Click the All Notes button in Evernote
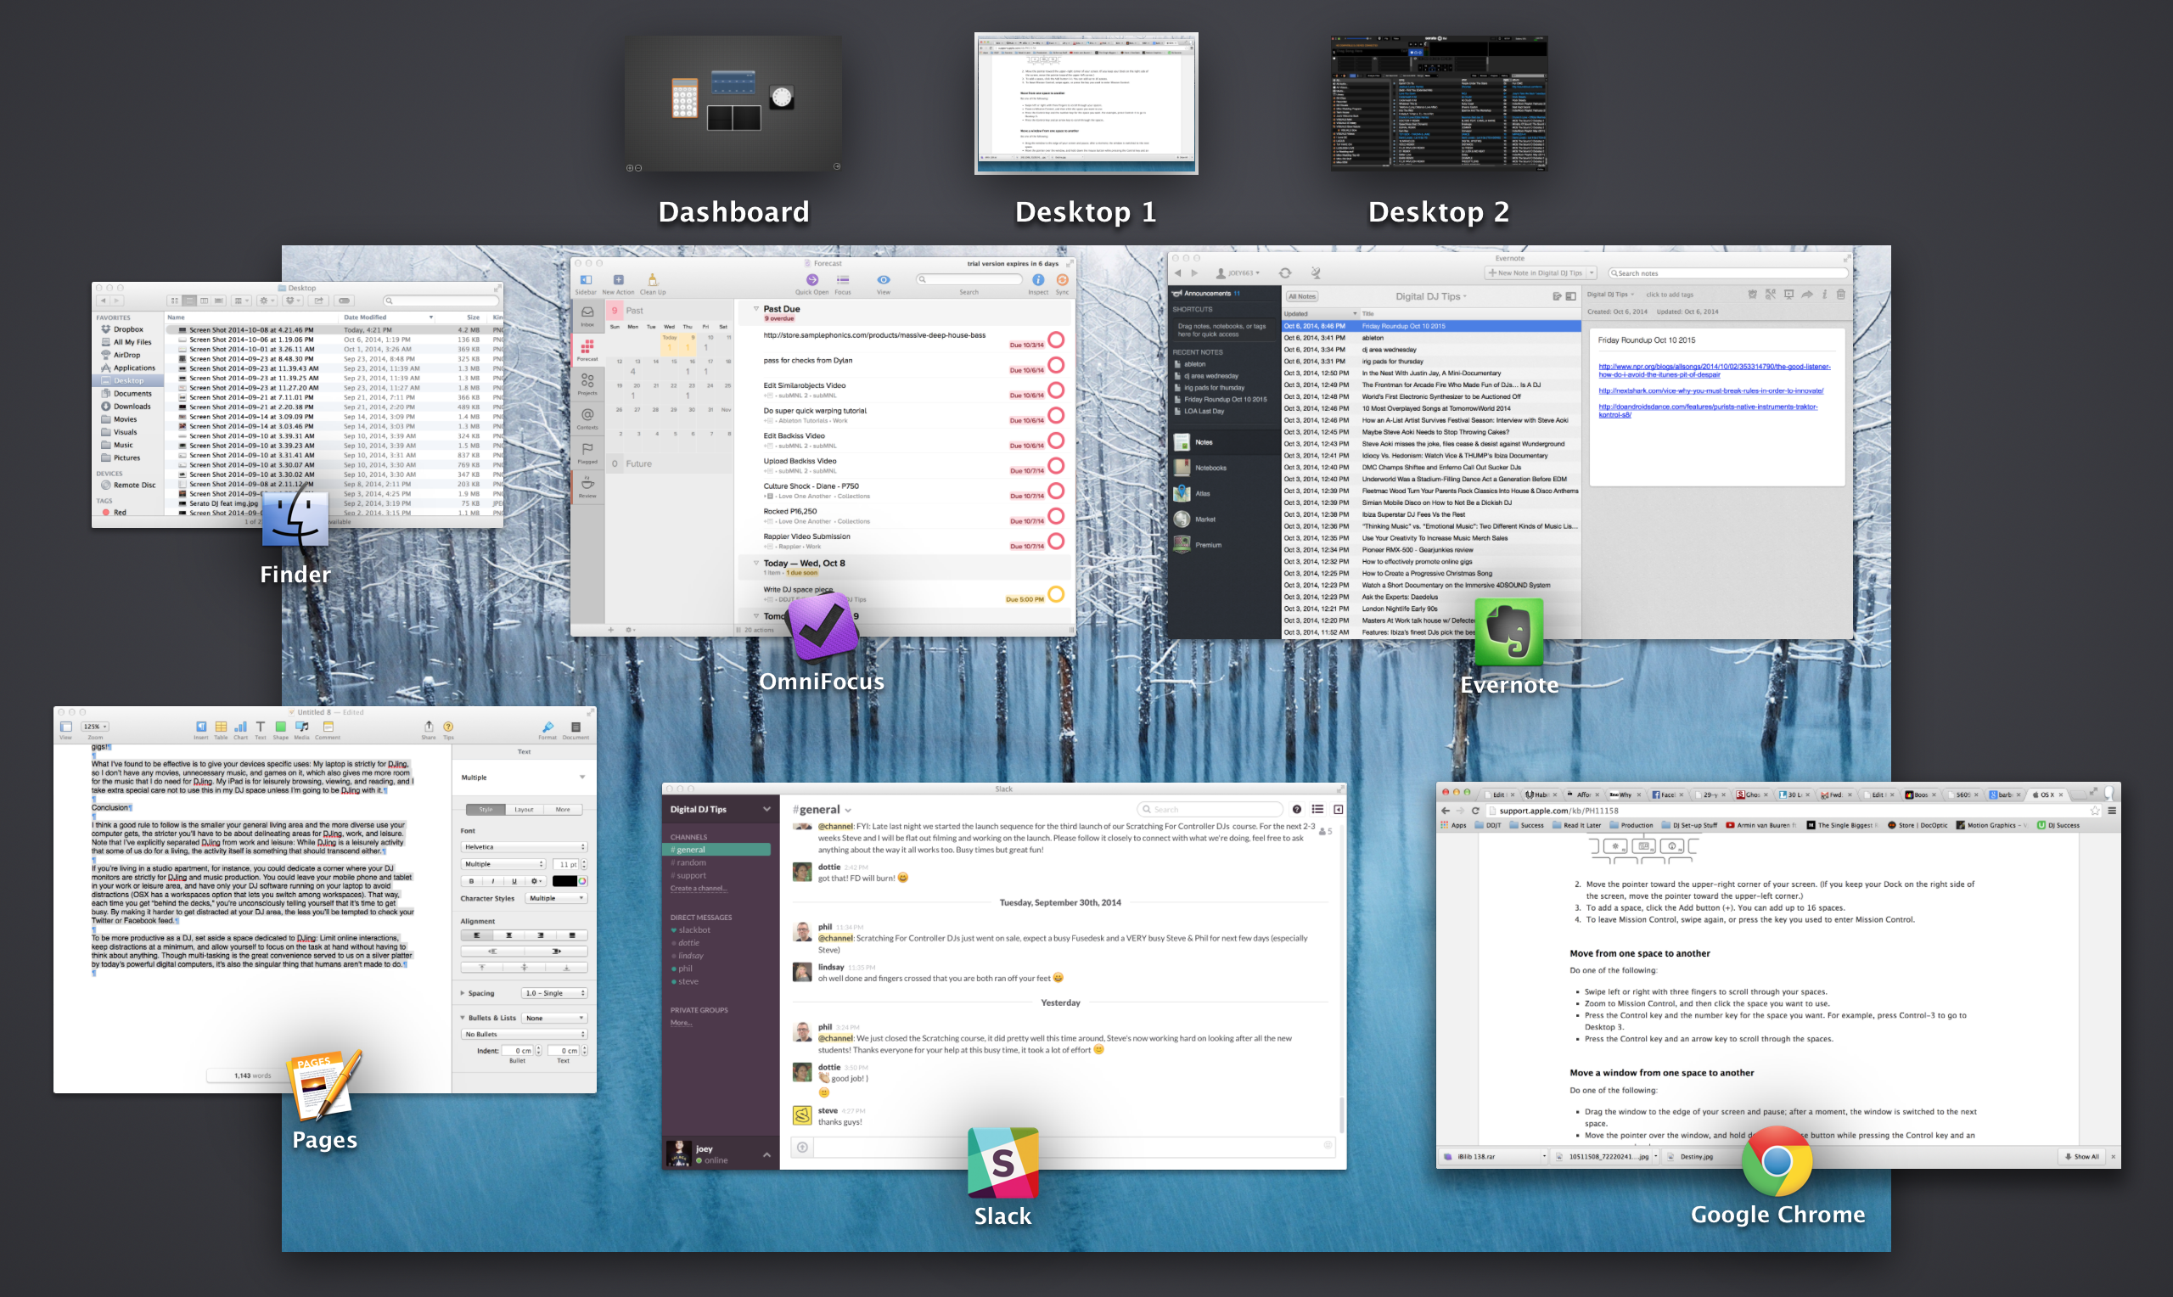The image size is (2173, 1297). click(1302, 296)
